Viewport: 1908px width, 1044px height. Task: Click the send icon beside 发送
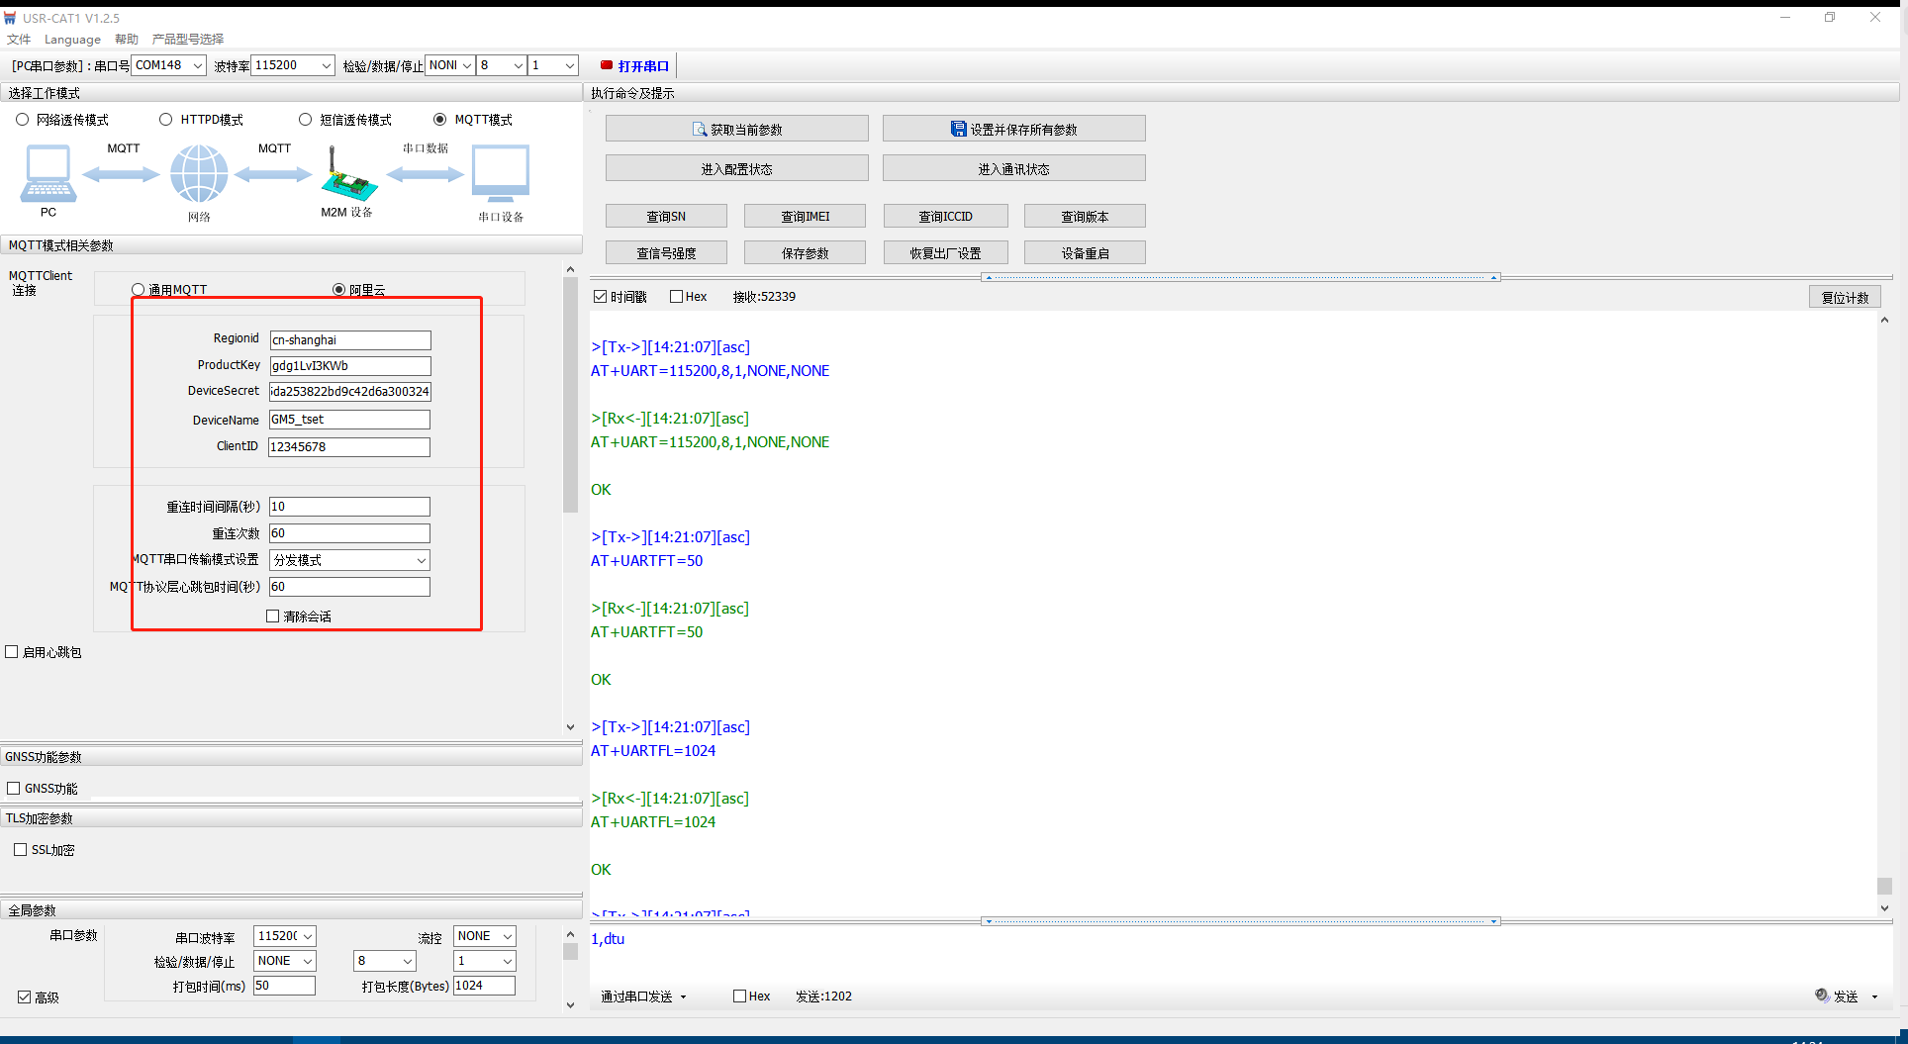pyautogui.click(x=1822, y=996)
